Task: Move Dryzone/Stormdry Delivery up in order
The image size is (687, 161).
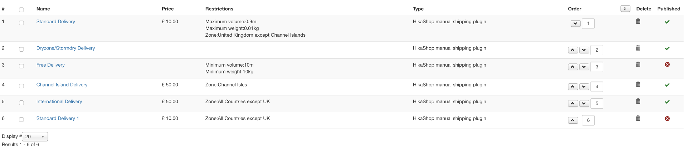Action: coord(573,50)
